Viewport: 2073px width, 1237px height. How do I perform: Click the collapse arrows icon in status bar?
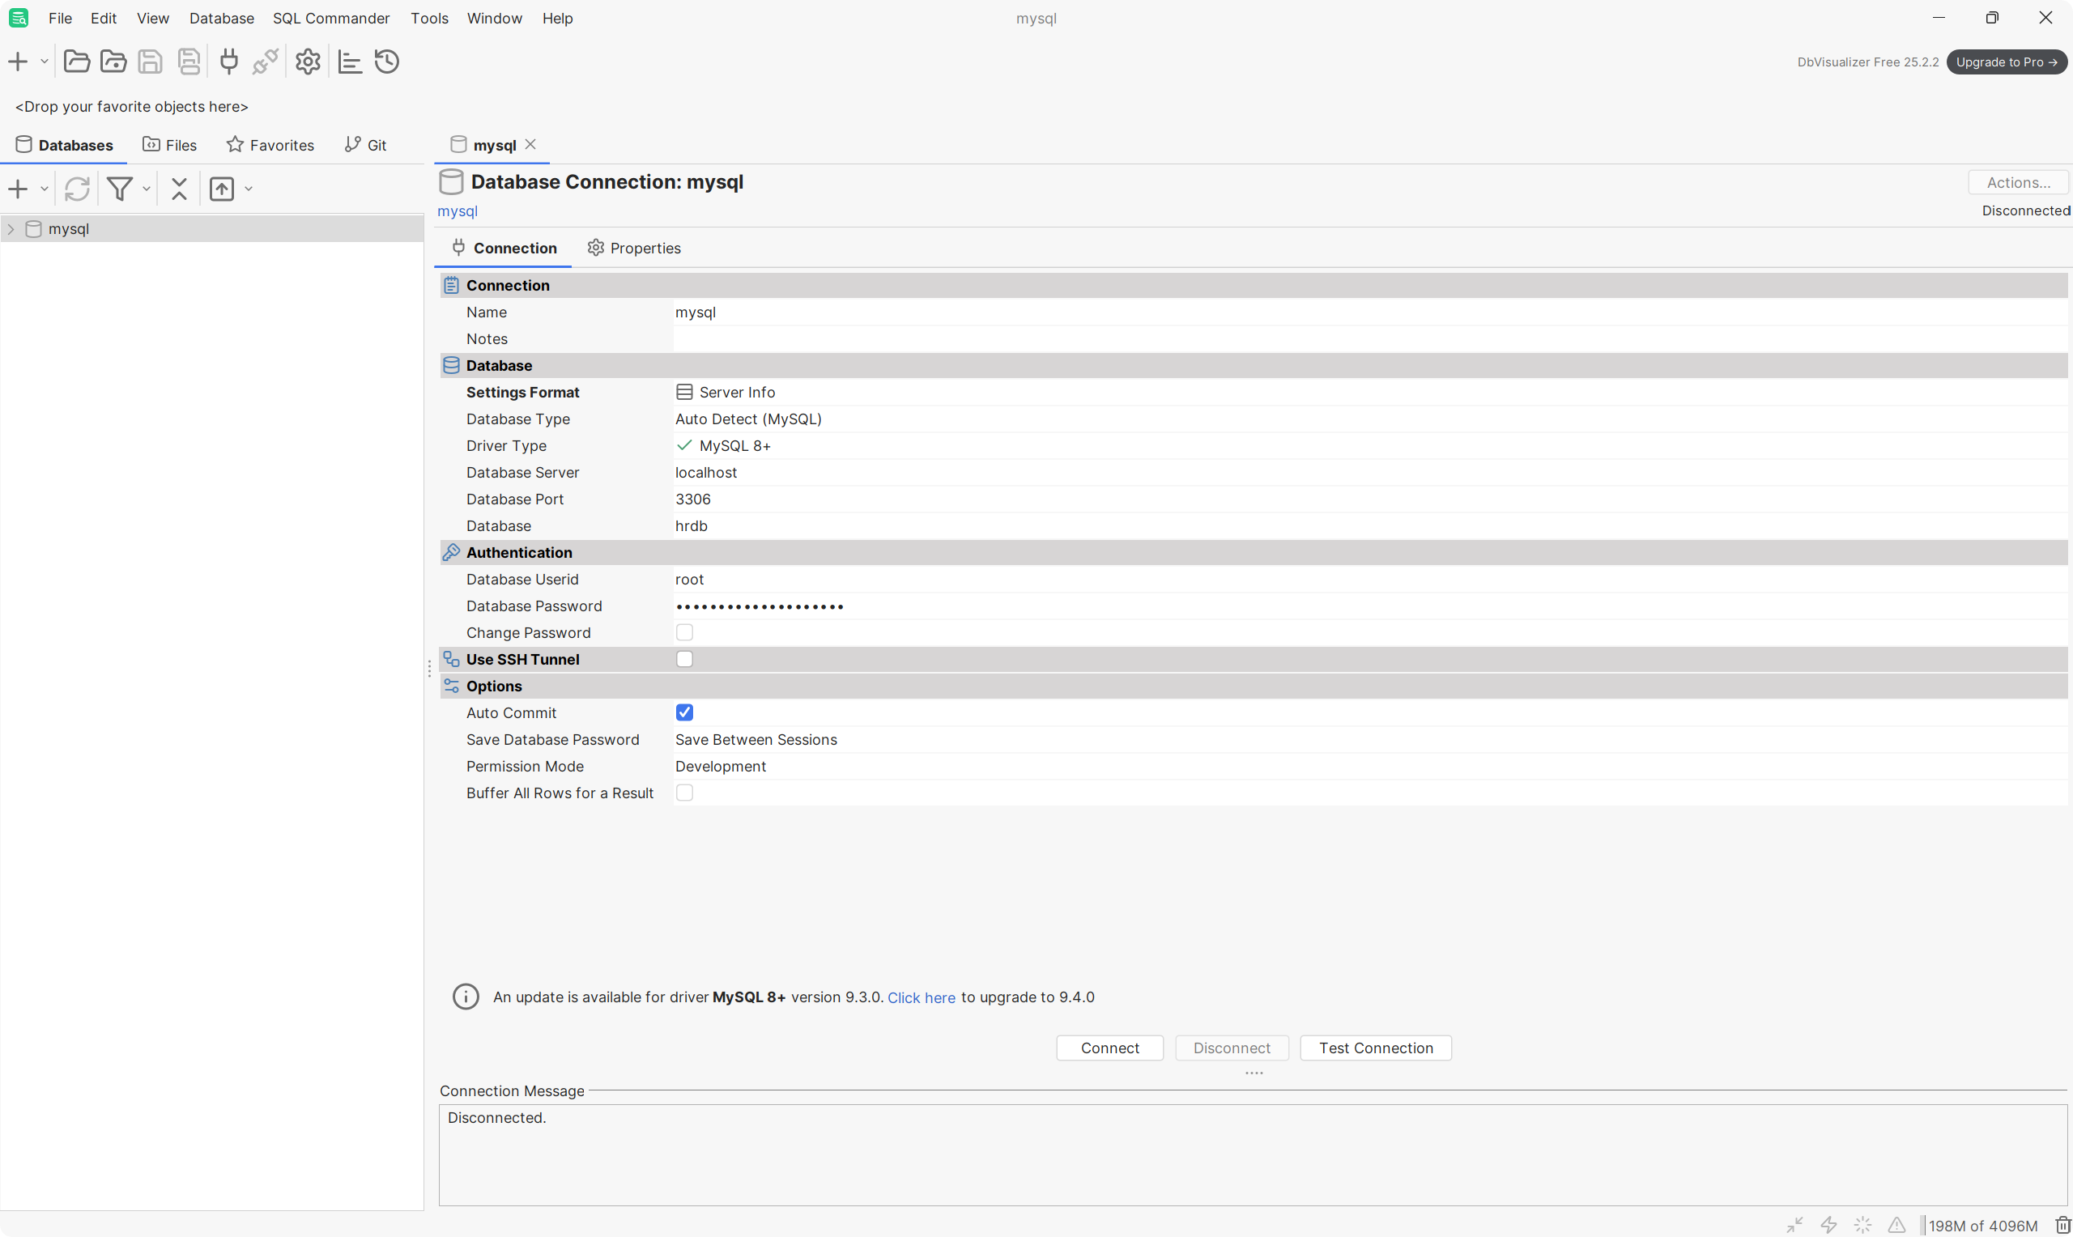1794,1225
